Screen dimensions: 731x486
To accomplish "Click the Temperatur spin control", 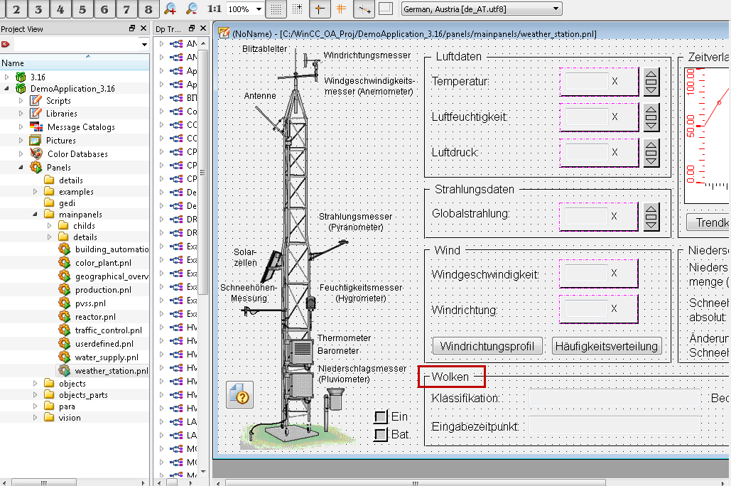I will [x=651, y=82].
